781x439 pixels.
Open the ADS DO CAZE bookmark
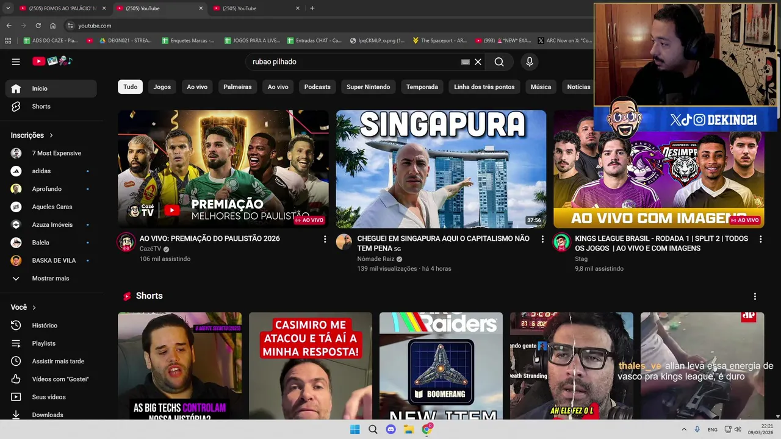(51, 40)
